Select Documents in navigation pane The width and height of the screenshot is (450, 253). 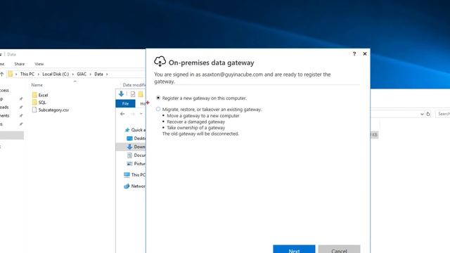coord(136,155)
